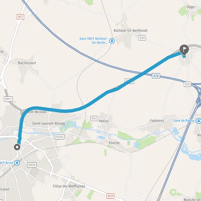This screenshot has height=201, width=201.
Task: Click the Tilloy-lès-Mofflaines label
Action: (x=69, y=186)
